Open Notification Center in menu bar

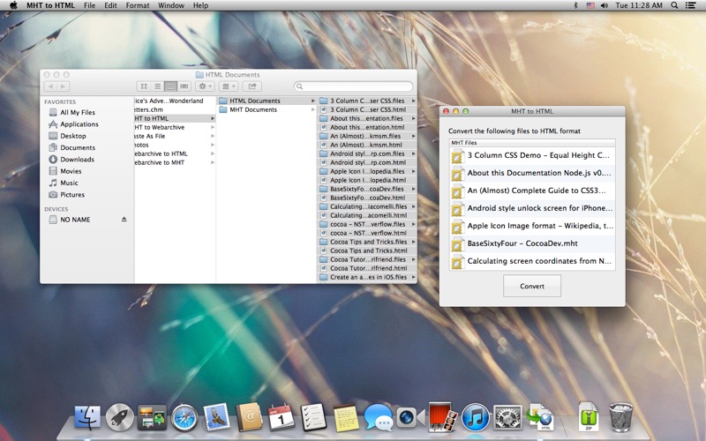pyautogui.click(x=690, y=5)
